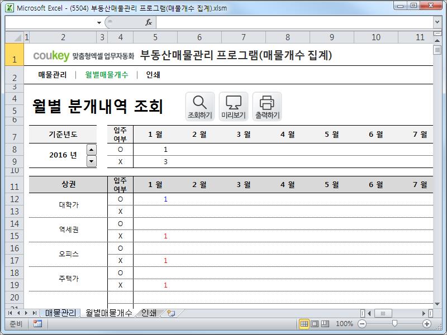Click vertical scrollbar down arrow
The width and height of the screenshot is (447, 335).
tap(437, 304)
